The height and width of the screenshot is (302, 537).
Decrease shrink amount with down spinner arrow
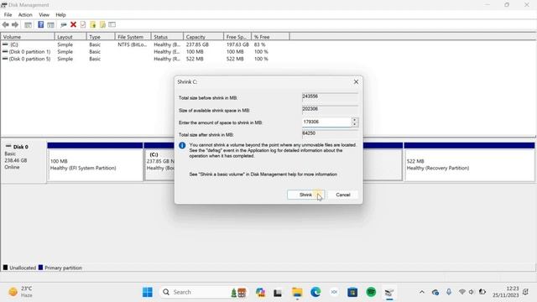[x=355, y=124]
